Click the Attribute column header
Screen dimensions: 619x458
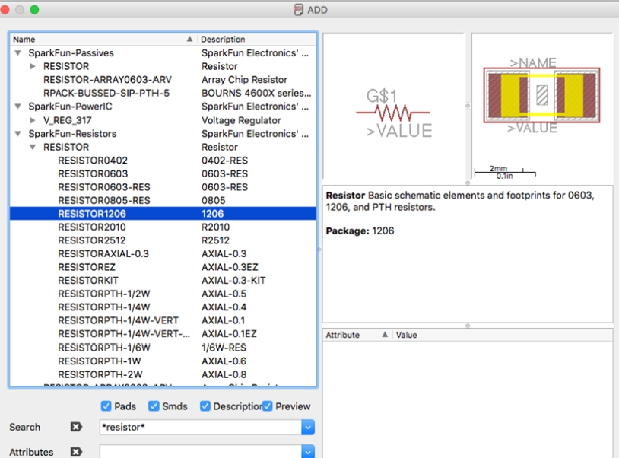point(358,335)
